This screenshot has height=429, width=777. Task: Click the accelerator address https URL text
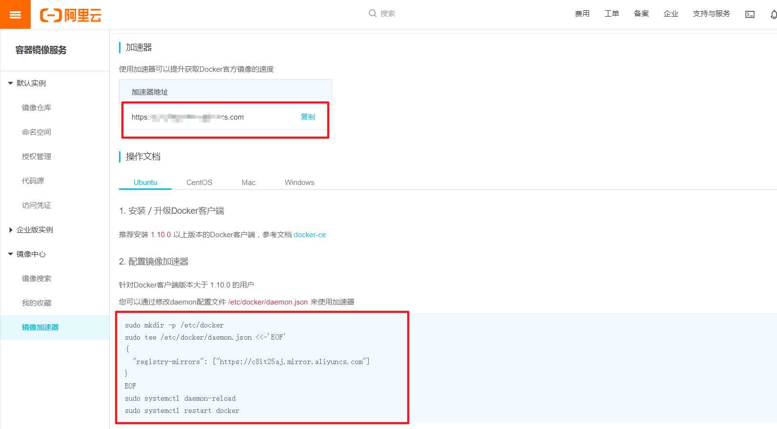click(x=188, y=117)
